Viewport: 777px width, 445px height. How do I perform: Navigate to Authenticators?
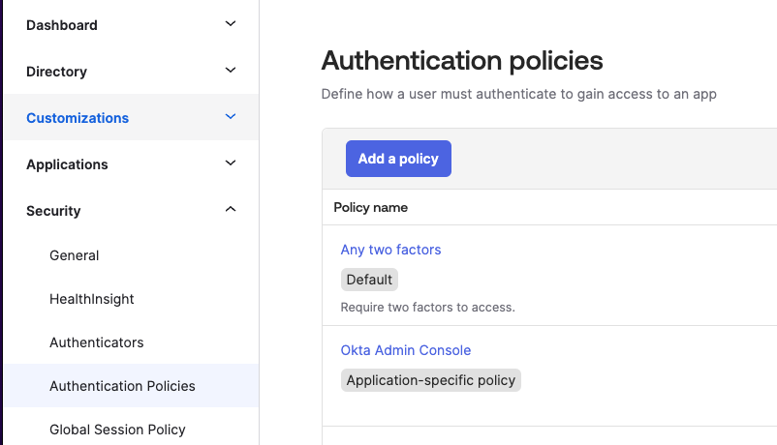[97, 342]
